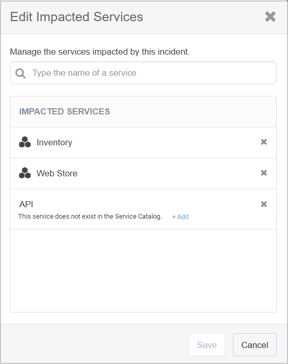Click the Web Store service hexagon icon
Image resolution: width=288 pixels, height=364 pixels.
click(x=25, y=173)
